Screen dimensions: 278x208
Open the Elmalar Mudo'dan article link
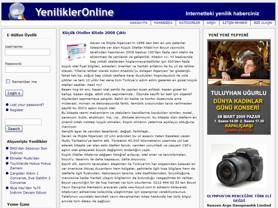pos(24,158)
